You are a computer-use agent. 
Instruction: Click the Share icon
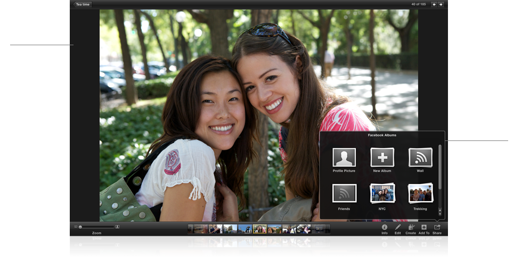point(437,228)
